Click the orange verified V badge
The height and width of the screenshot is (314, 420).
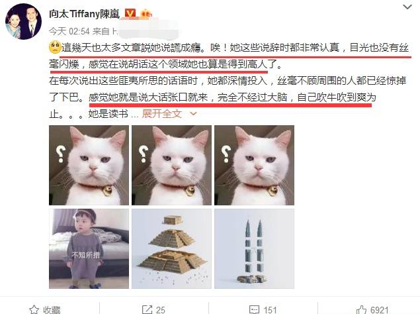130,14
